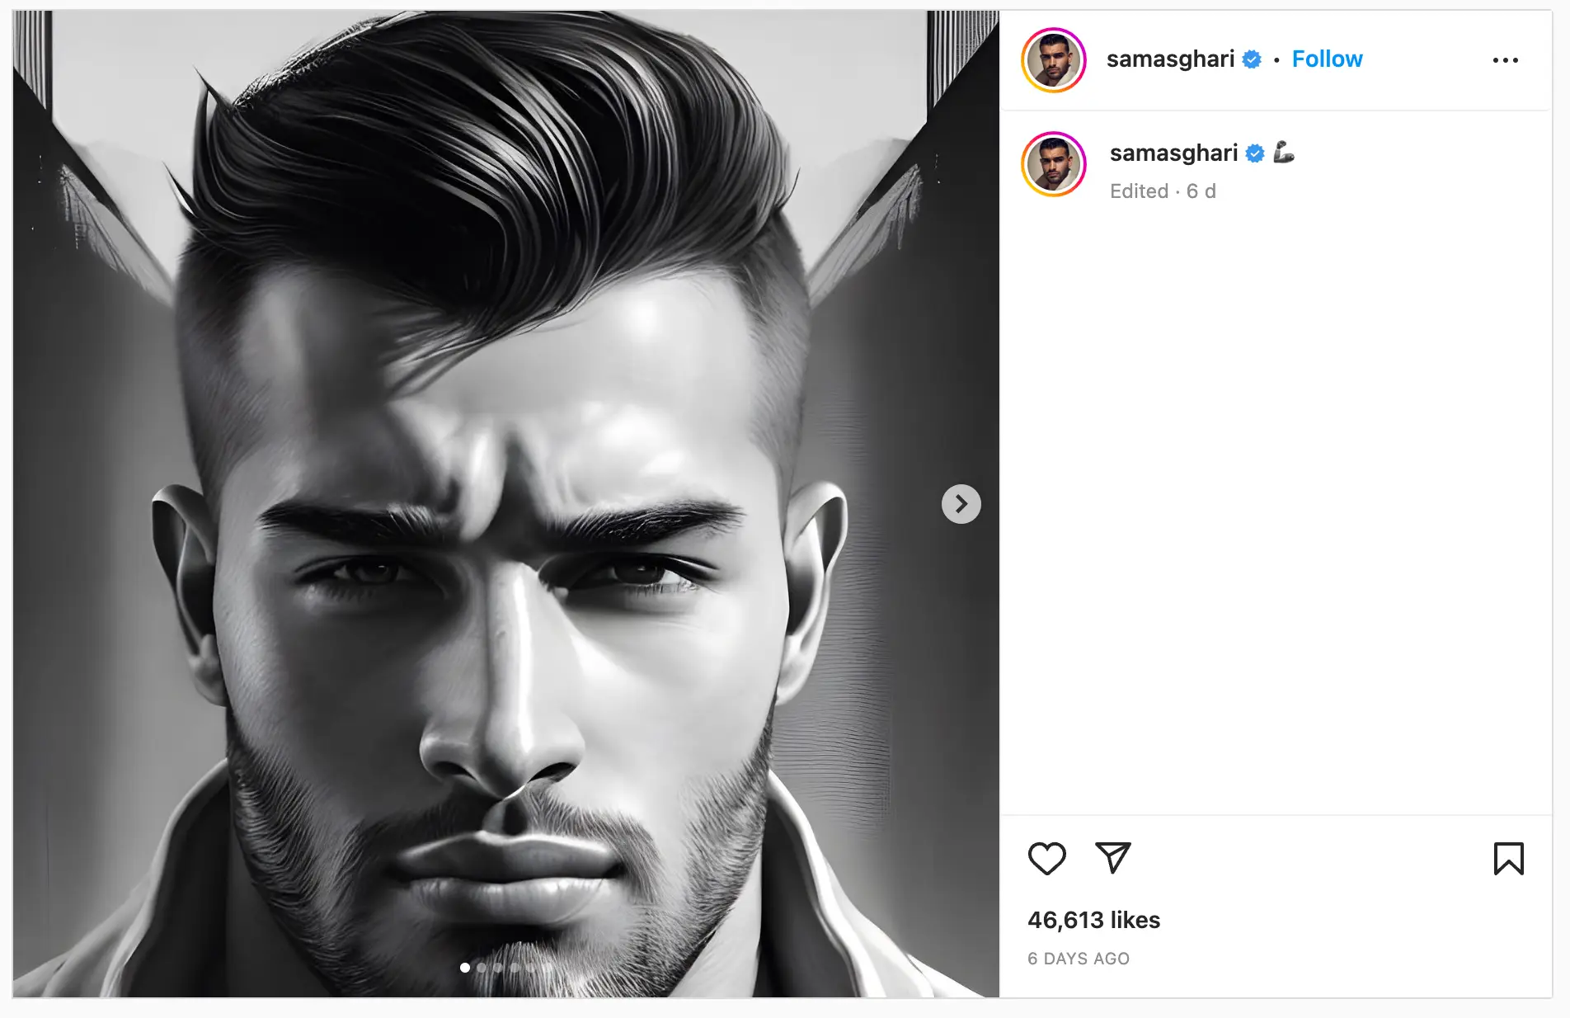1570x1018 pixels.
Task: Click the Follow link beside samasghari
Action: tap(1327, 59)
